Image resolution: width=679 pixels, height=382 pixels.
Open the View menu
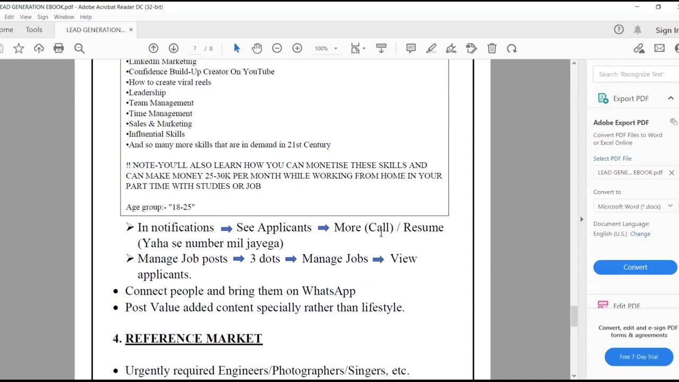point(25,17)
